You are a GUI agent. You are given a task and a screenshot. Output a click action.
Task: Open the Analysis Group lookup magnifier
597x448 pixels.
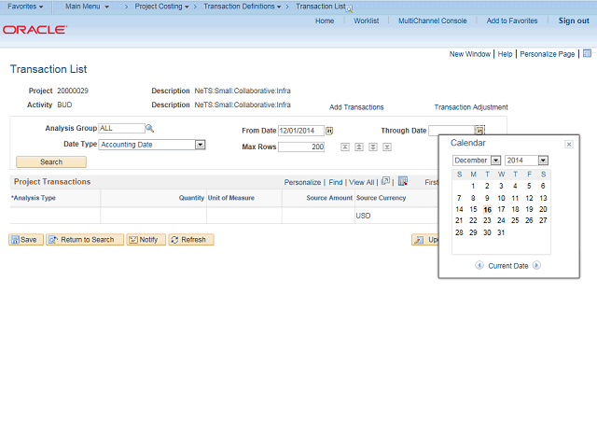click(x=149, y=129)
